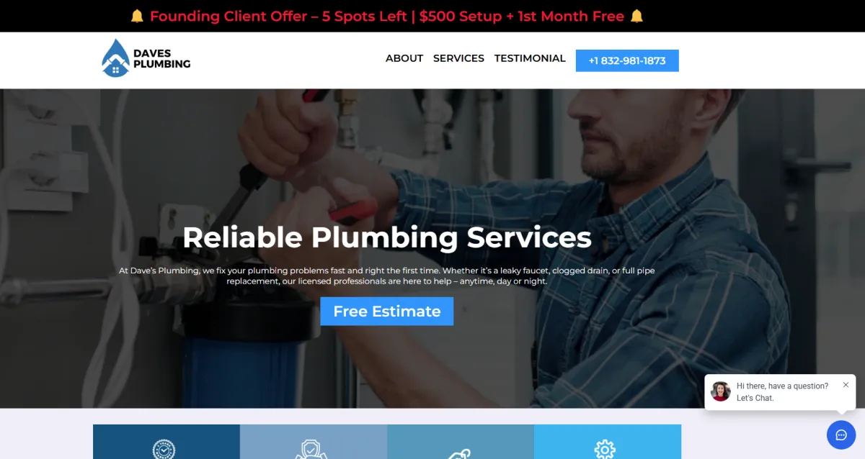Click the left bell icon in banner
This screenshot has width=865, height=459.
(x=138, y=16)
